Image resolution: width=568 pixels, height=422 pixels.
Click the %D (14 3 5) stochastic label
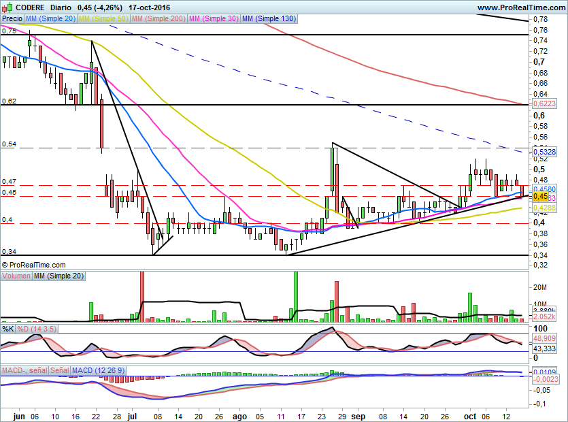[x=37, y=329]
